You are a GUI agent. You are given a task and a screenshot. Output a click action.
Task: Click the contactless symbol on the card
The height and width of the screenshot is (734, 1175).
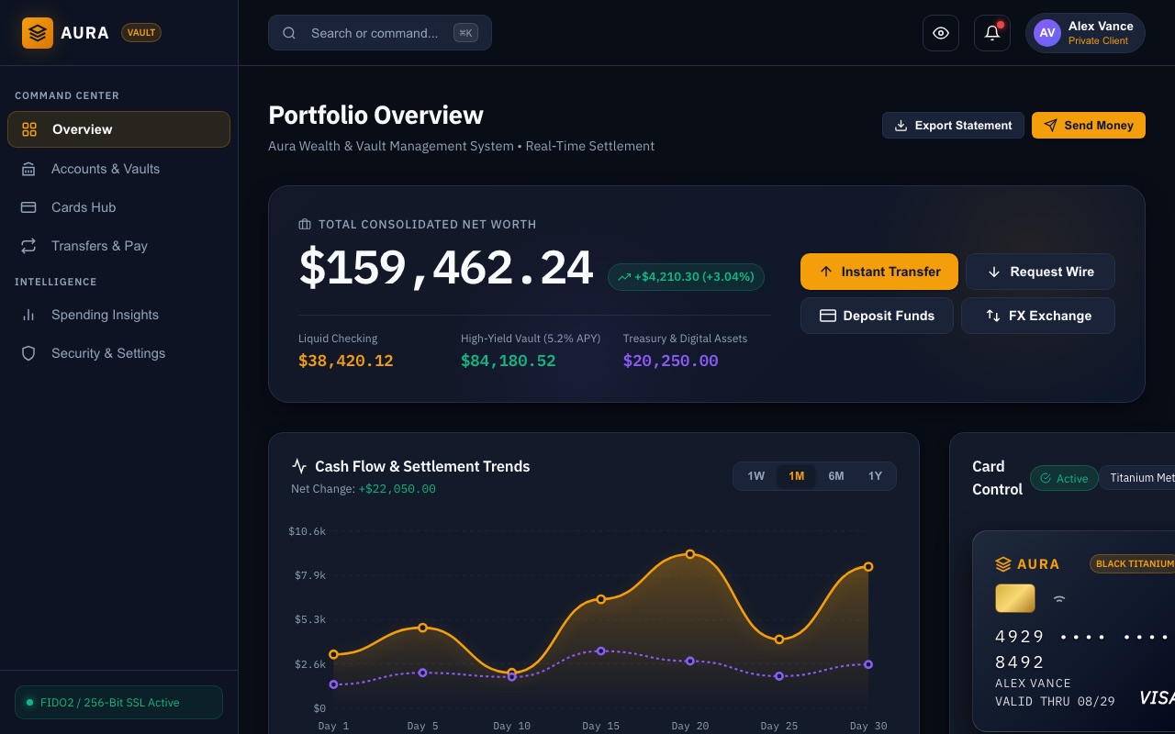coord(1059,598)
